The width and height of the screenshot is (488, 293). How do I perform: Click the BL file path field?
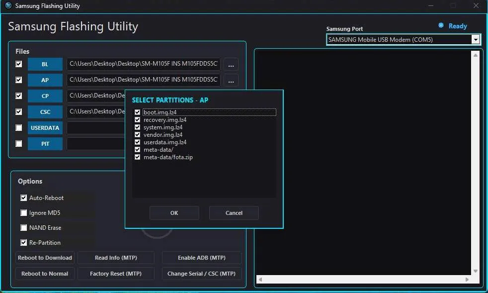(144, 64)
